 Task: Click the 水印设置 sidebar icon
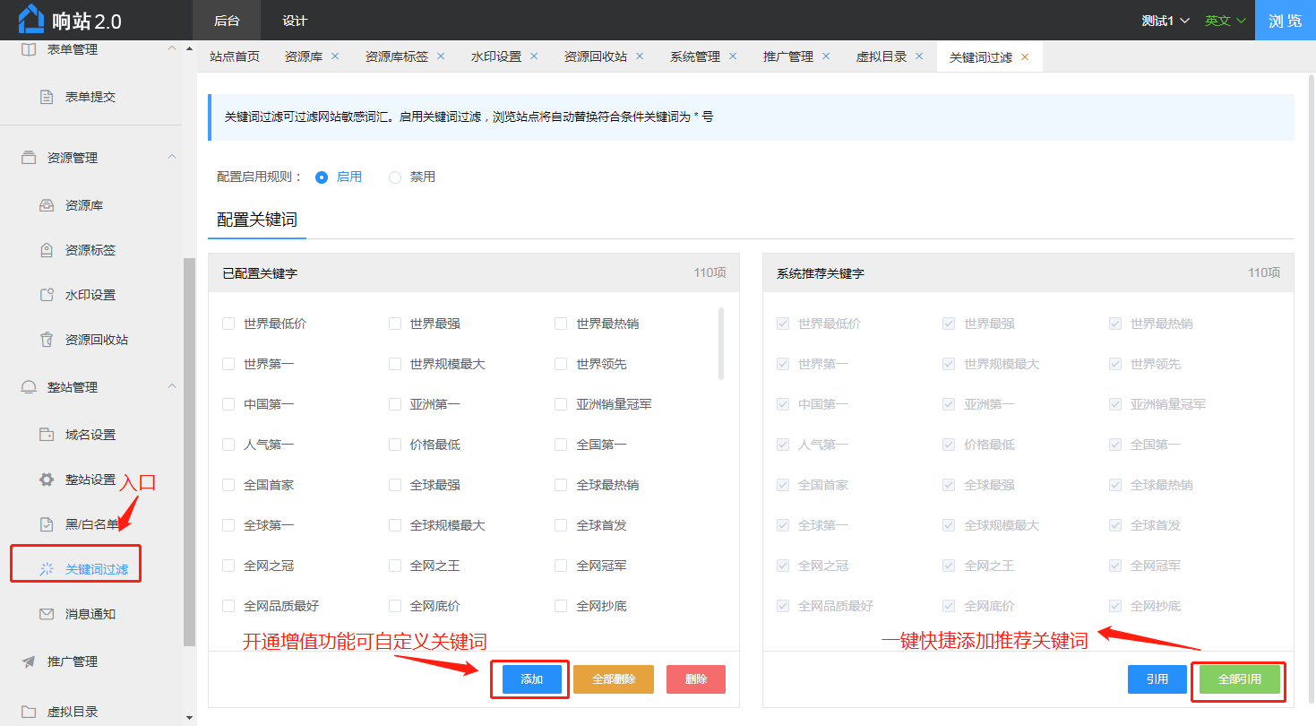point(47,295)
